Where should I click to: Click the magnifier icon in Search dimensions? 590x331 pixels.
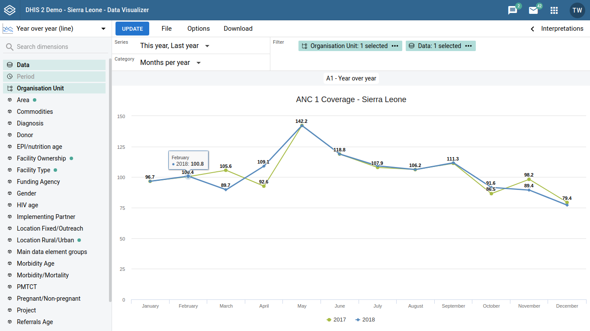click(x=9, y=46)
